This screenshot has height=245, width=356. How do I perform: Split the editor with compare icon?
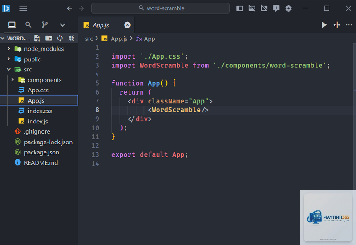tap(336, 25)
